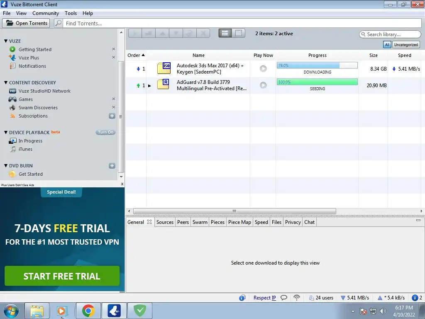Click the upload speed 5.4 kB/s indicator
This screenshot has height=319, width=425.
pyautogui.click(x=391, y=297)
